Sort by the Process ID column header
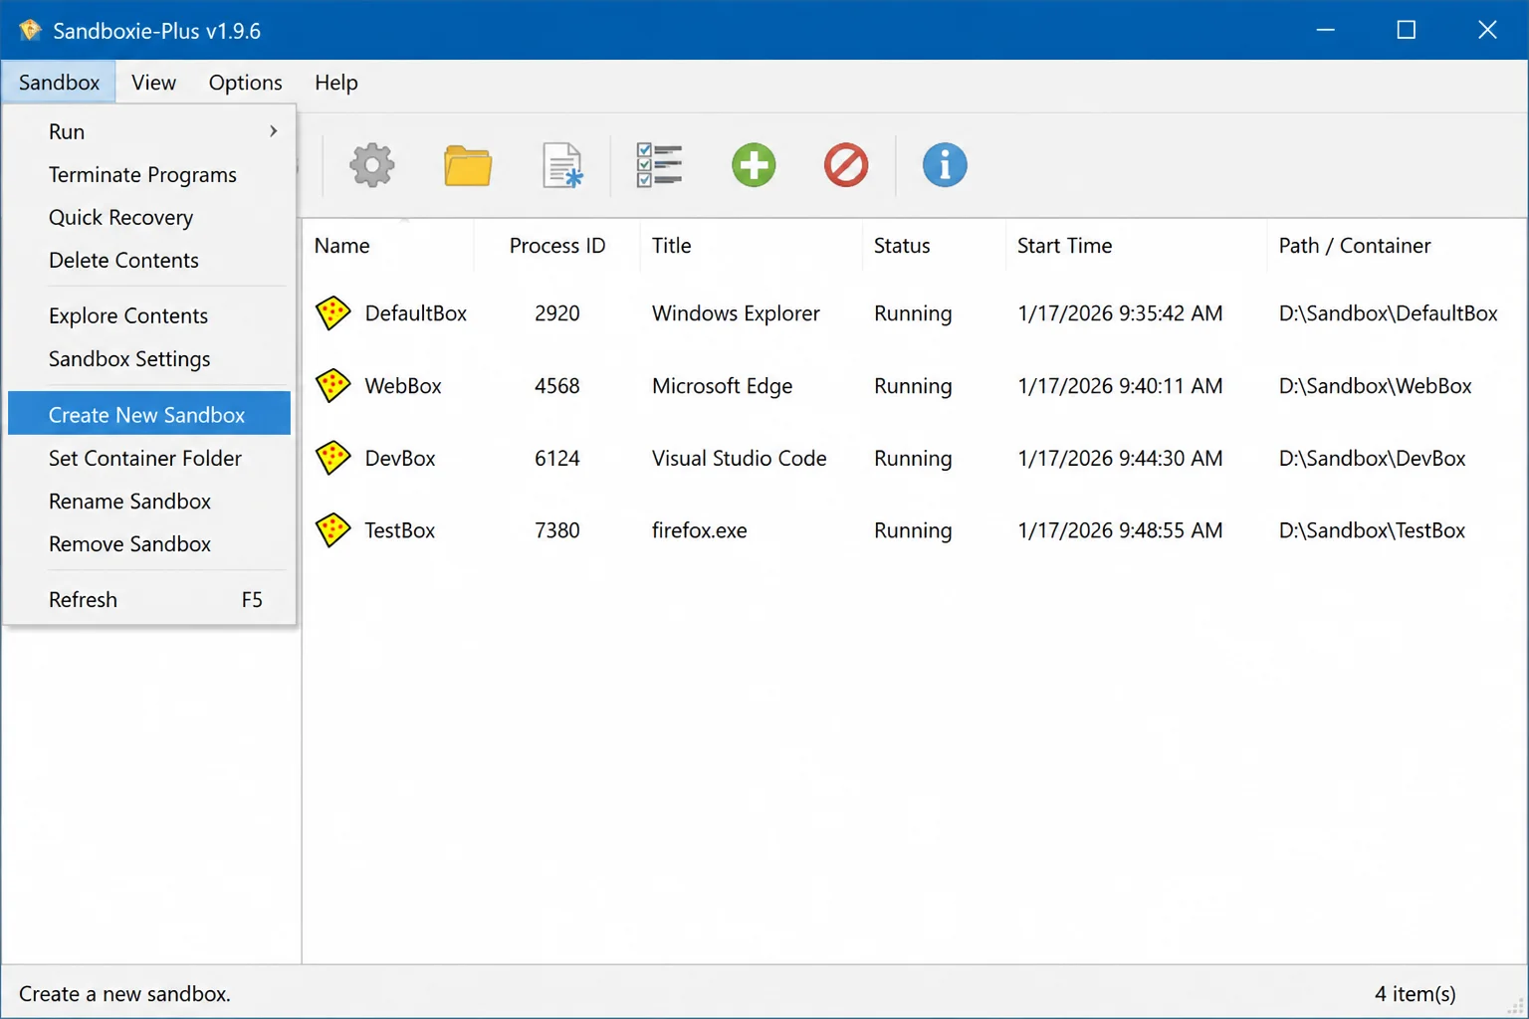Screen dimensions: 1529x1019 coord(556,246)
